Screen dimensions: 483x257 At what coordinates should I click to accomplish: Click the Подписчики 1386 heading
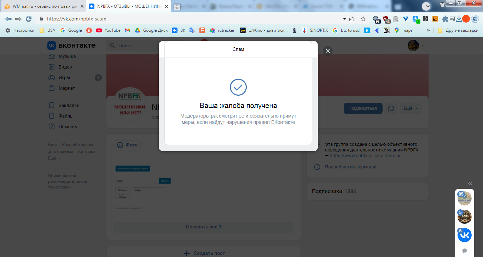pyautogui.click(x=334, y=191)
